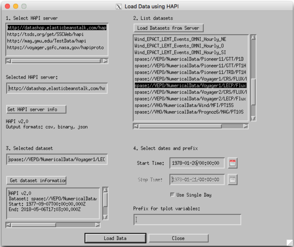
Task: Click the red macOS close window button
Action: pyautogui.click(x=7, y=7)
